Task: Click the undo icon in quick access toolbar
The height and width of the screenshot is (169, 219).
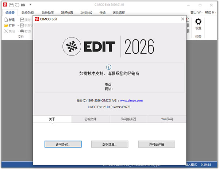Action: click(x=17, y=5)
